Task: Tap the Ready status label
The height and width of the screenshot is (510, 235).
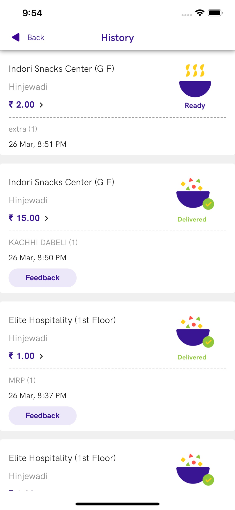Action: tap(195, 106)
